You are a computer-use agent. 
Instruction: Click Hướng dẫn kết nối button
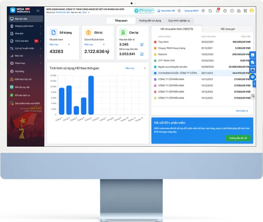click(238, 138)
